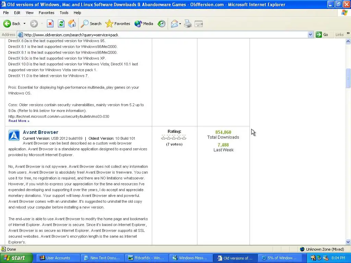Expand the Links toolbar chevron
Viewport: 351px width, 263px height.
click(x=348, y=33)
